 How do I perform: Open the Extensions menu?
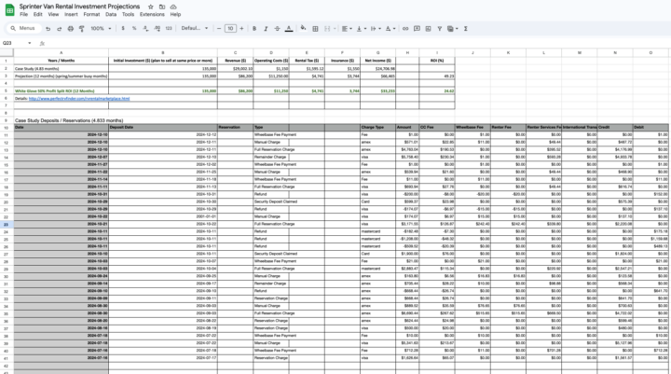pos(152,14)
